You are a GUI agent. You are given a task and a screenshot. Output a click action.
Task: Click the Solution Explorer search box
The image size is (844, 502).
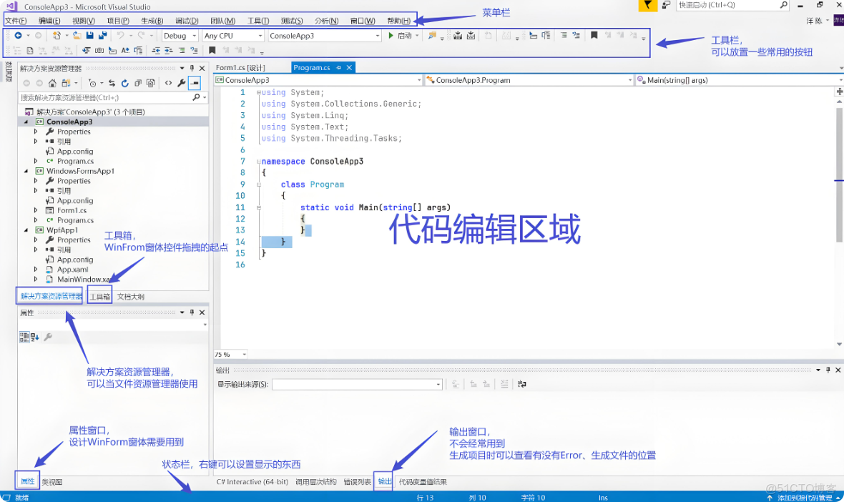[107, 96]
